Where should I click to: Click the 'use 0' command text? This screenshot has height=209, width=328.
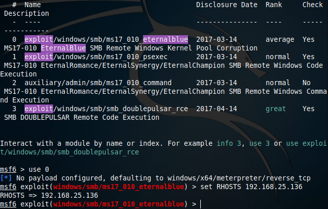[39, 169]
